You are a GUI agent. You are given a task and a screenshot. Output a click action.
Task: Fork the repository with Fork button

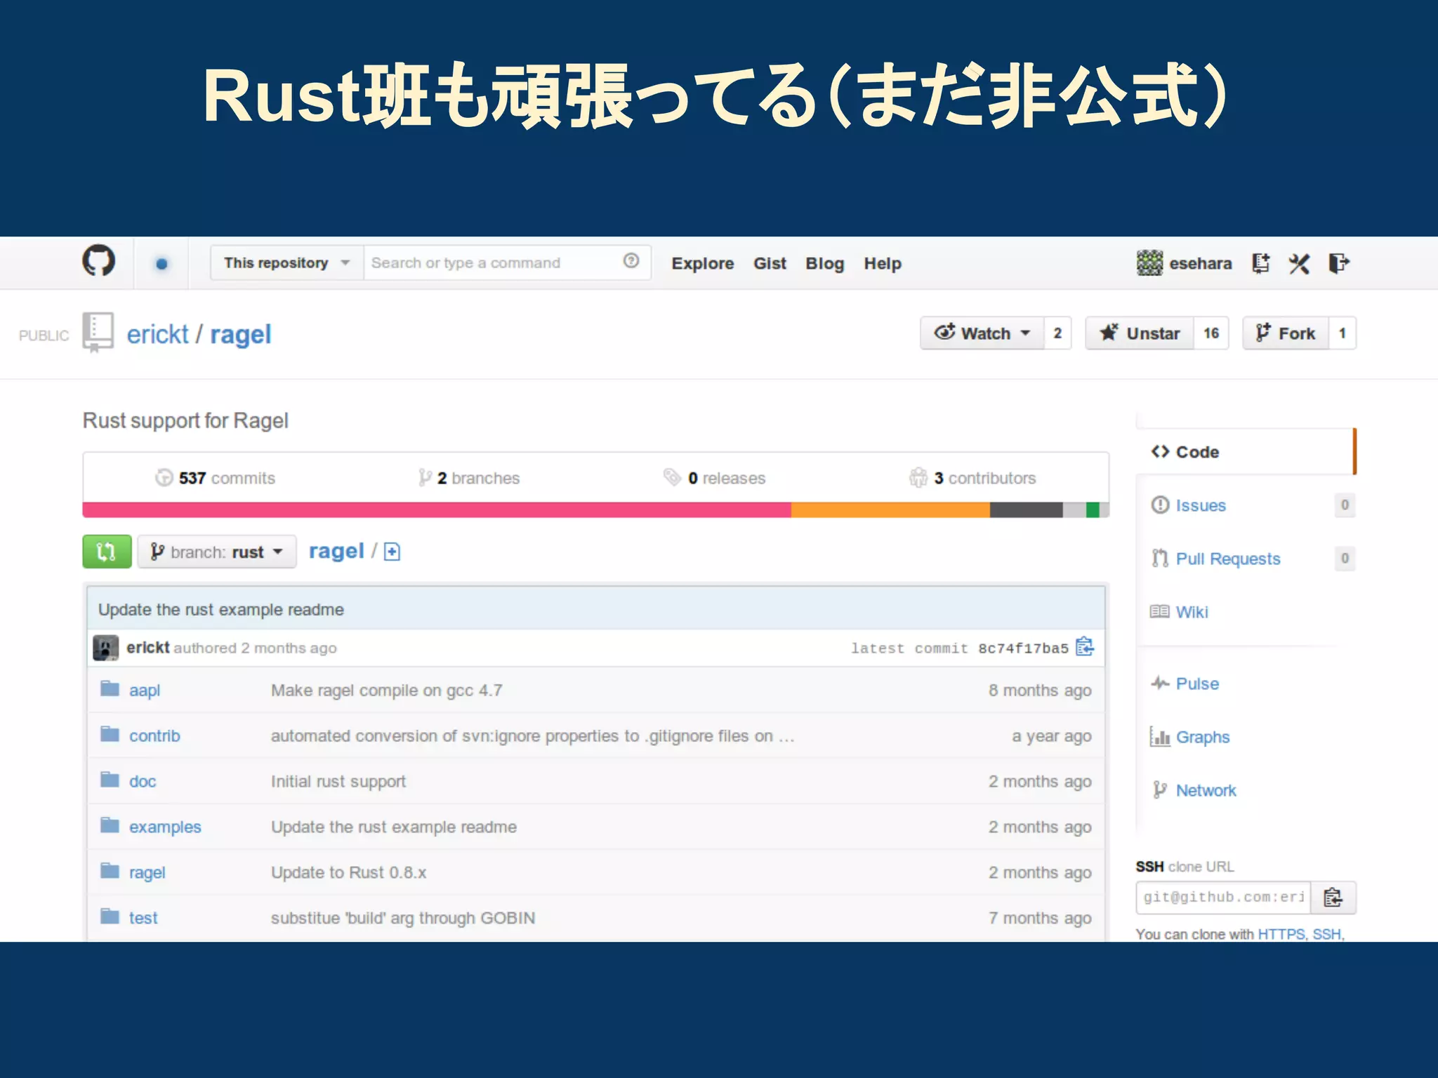tap(1286, 333)
